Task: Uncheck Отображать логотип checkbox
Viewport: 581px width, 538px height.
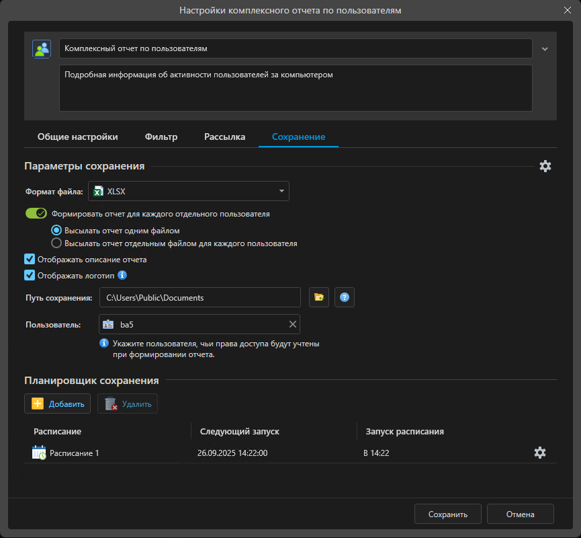Action: (x=30, y=274)
